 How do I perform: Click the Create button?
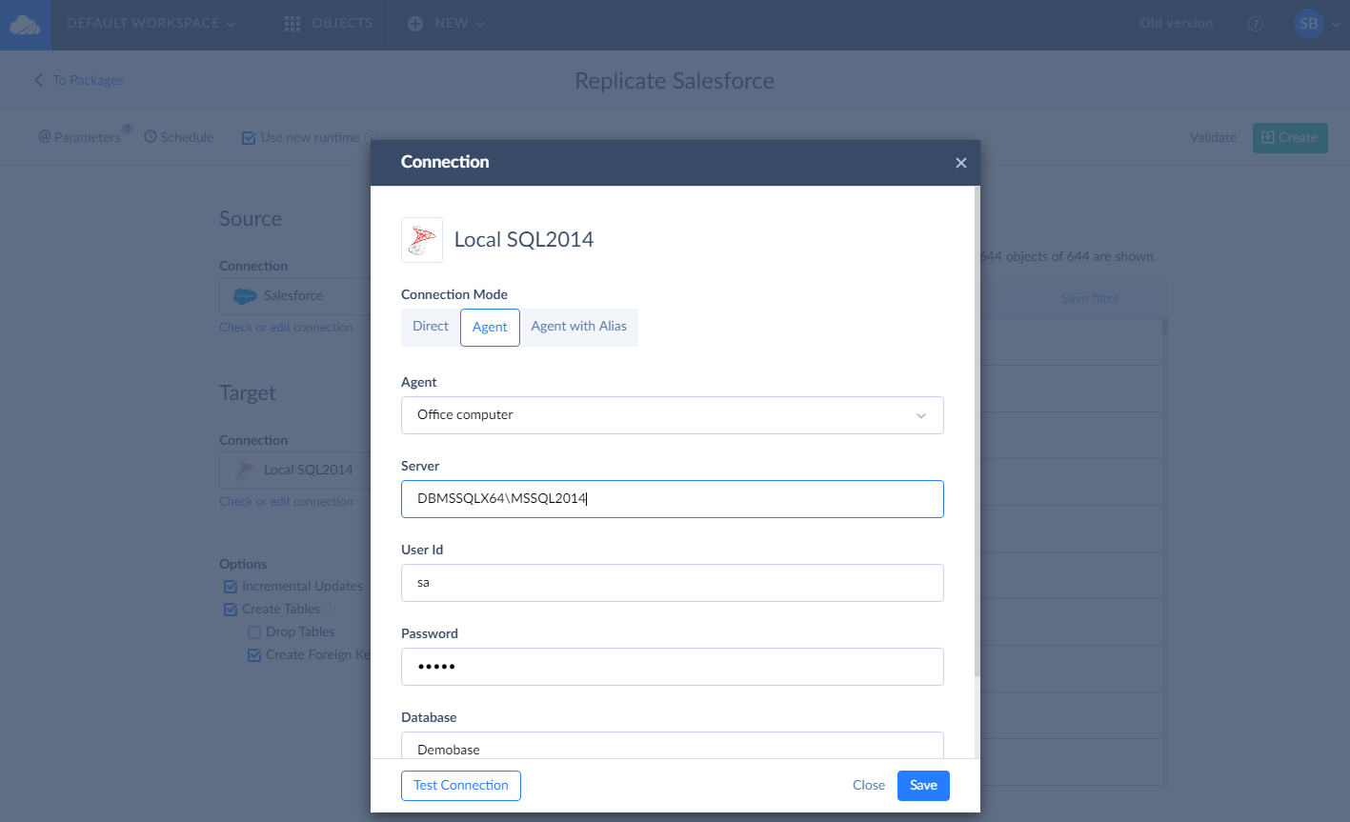(1290, 137)
